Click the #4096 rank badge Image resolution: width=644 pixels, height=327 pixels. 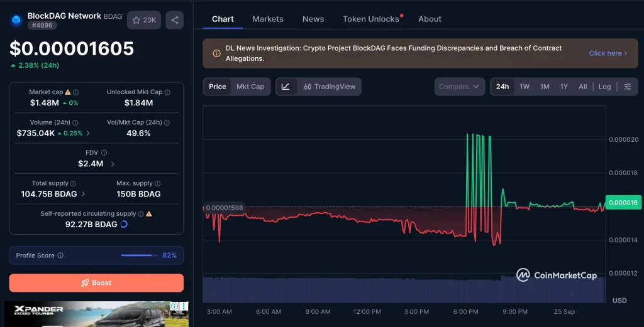coord(42,25)
